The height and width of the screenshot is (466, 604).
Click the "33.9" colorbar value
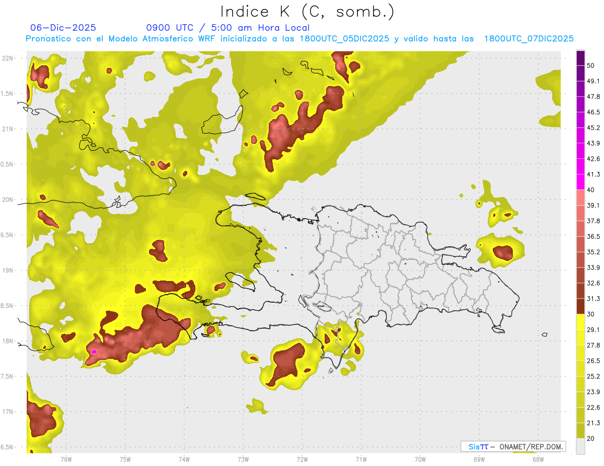tap(593, 267)
